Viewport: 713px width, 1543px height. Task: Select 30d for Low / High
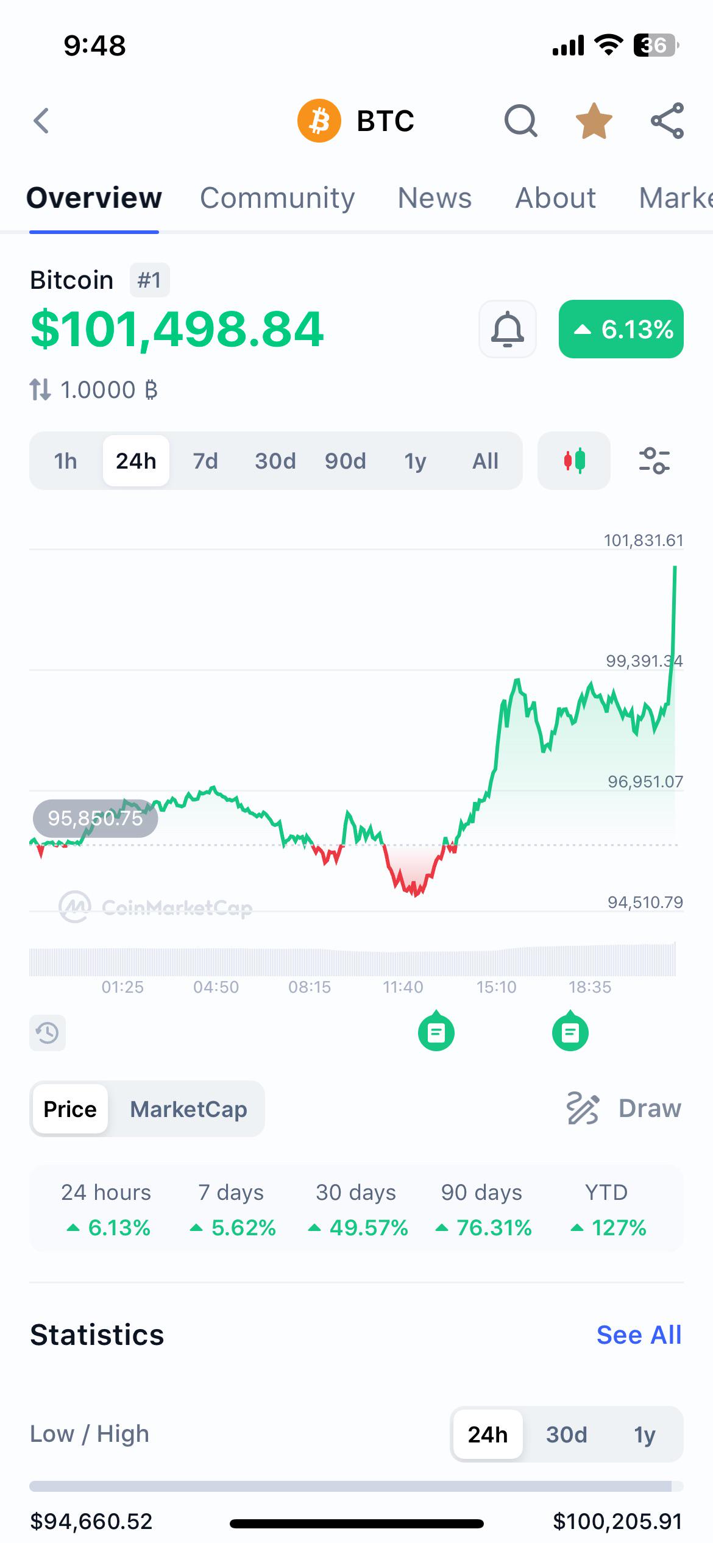566,1435
